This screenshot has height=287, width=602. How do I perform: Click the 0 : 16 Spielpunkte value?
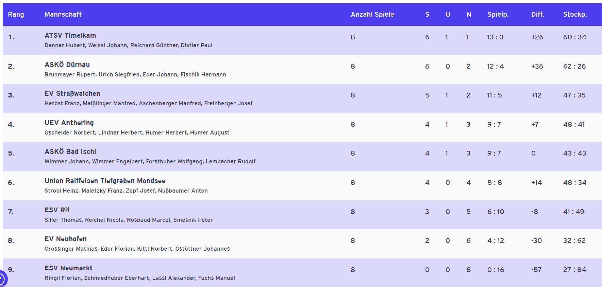[496, 270]
